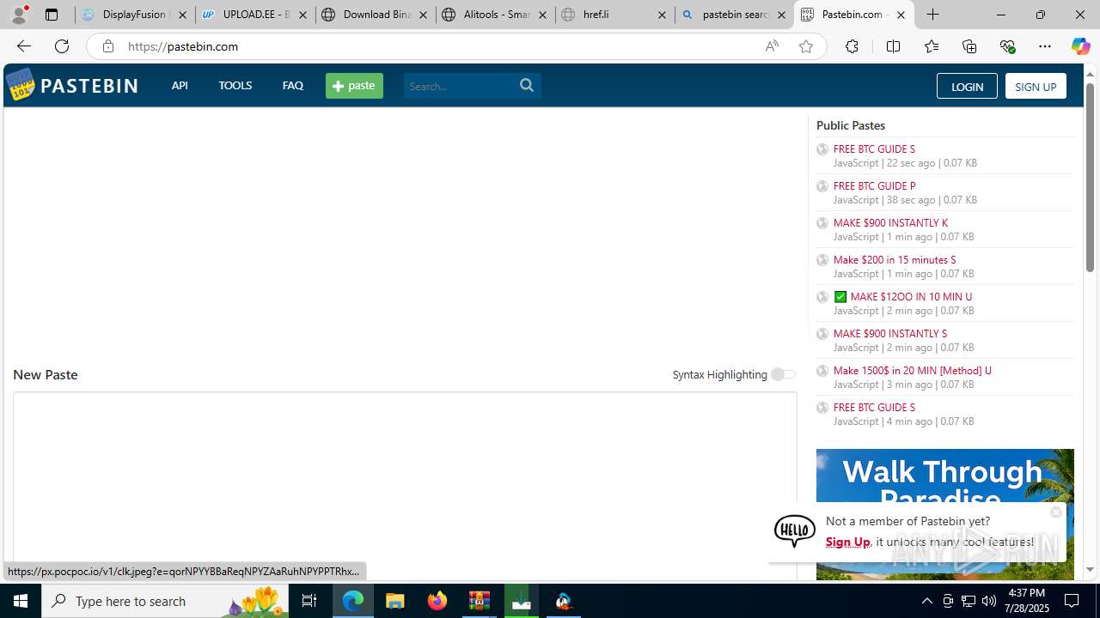Click the page vertical scrollbar thumb

(1090, 179)
